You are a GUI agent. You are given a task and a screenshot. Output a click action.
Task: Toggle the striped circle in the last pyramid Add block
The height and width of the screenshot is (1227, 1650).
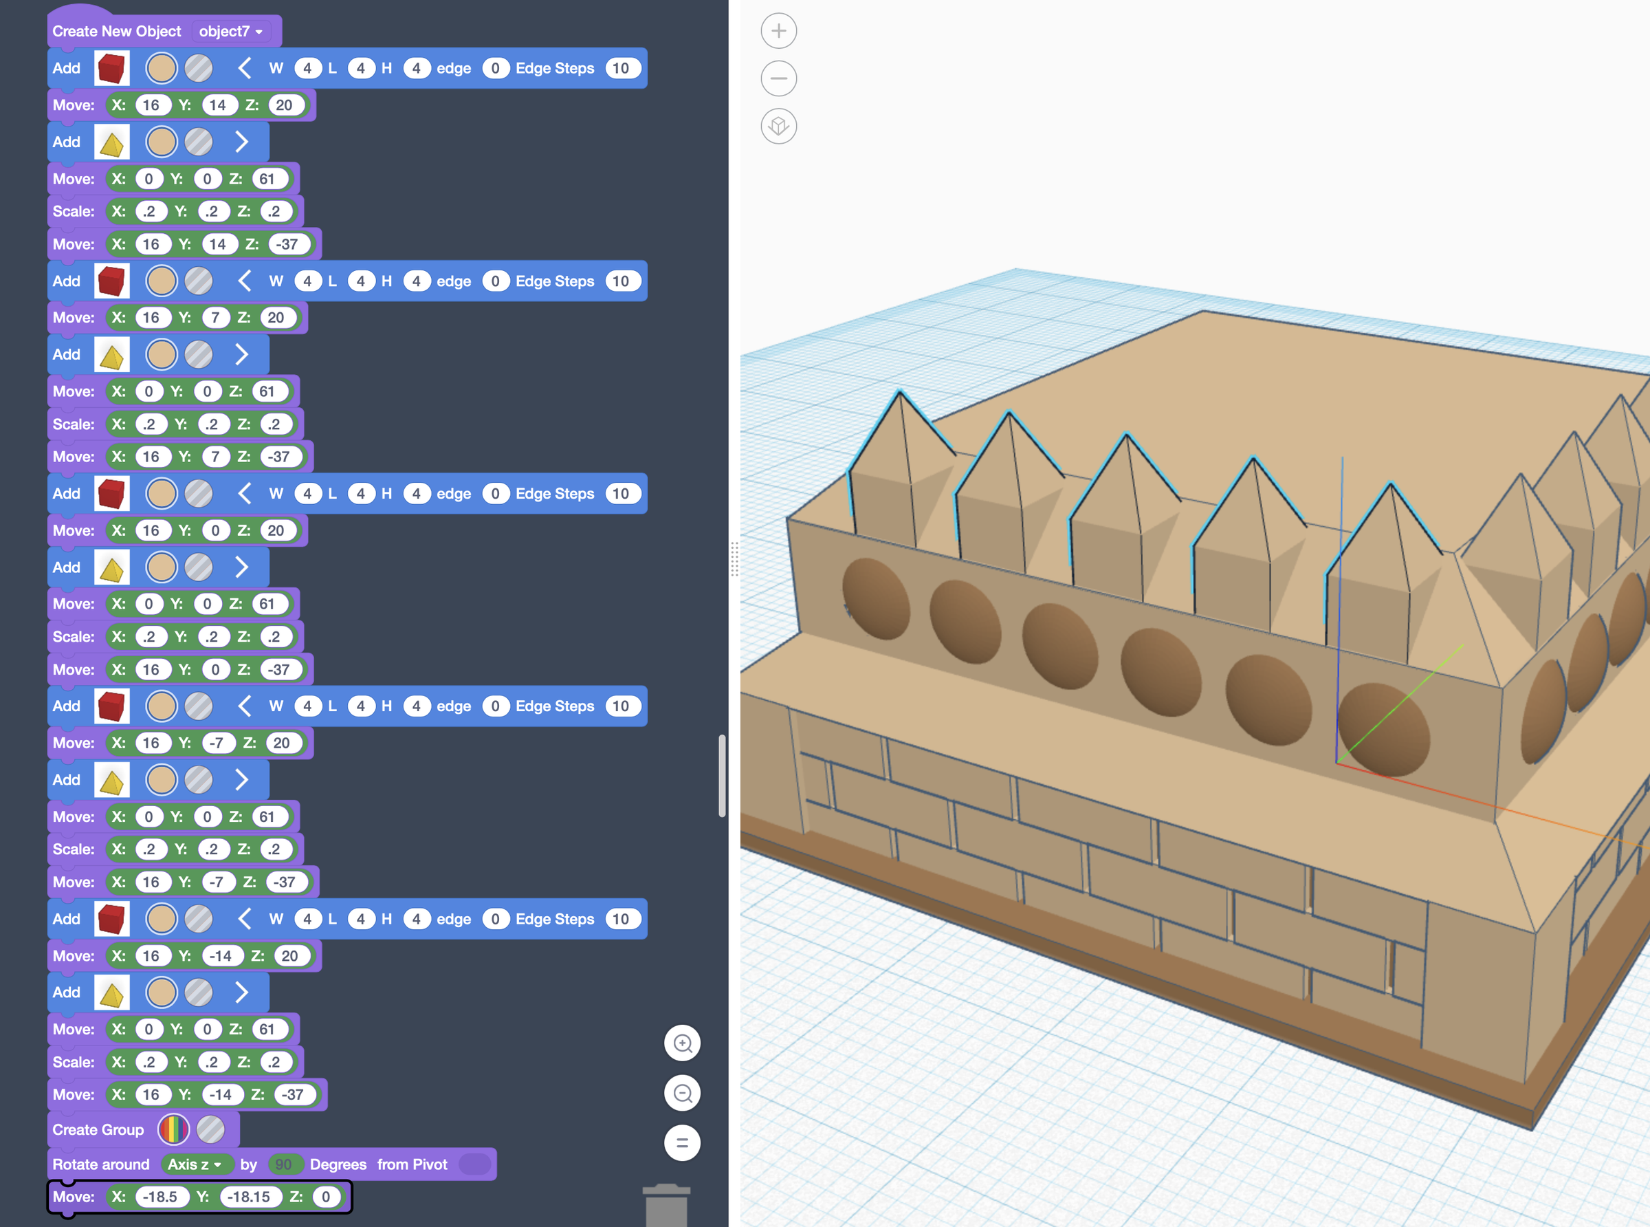click(x=198, y=992)
